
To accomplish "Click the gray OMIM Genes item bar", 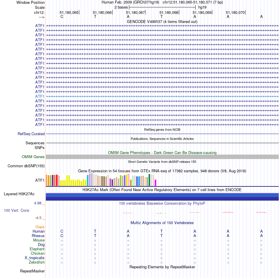I will pos(162,157).
